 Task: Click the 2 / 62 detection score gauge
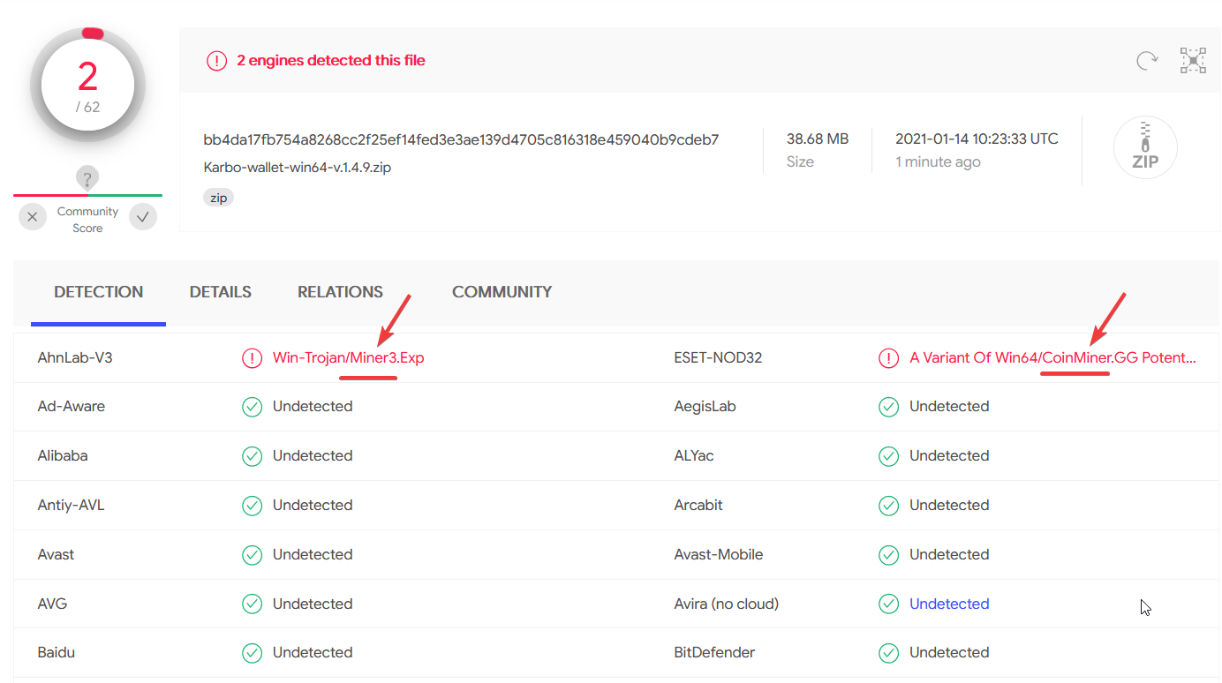(x=87, y=86)
